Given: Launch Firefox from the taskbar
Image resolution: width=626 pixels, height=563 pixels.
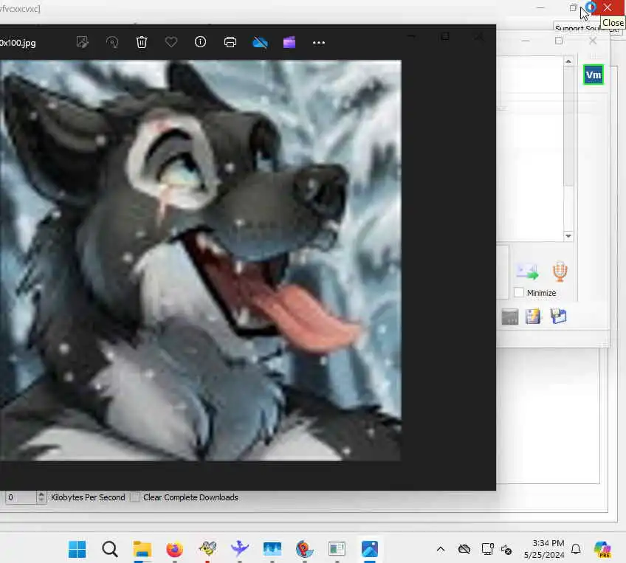Looking at the screenshot, I should click(x=174, y=550).
